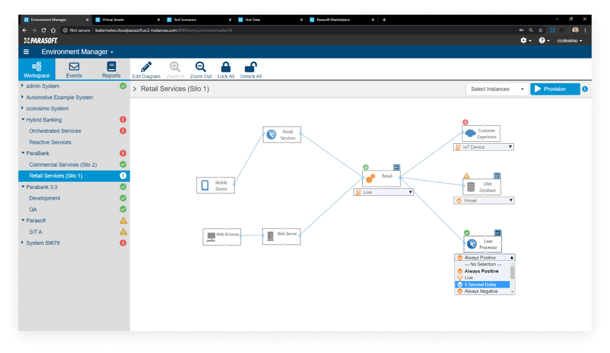610x353 pixels.
Task: Select the Retail gears node
Action: tap(381, 179)
